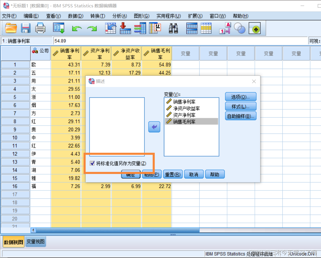321x258 pixels.
Task: Click the Insert Cases toolbar icon
Action: click(x=192, y=28)
